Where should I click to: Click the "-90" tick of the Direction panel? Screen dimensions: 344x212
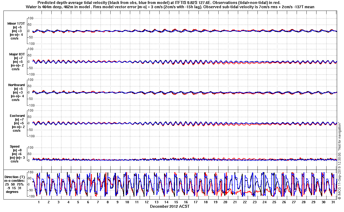coord(30,190)
